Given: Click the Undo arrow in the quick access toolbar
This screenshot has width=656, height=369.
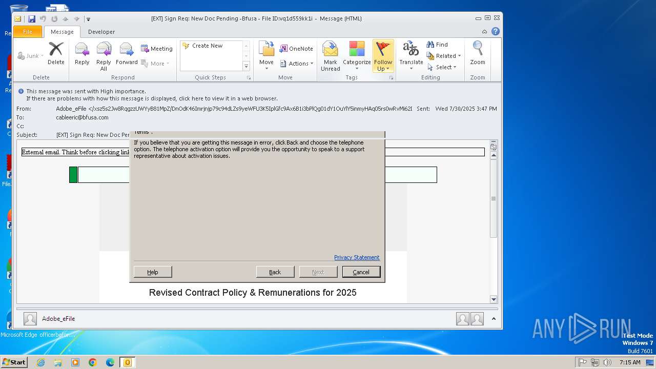Looking at the screenshot, I should point(43,19).
